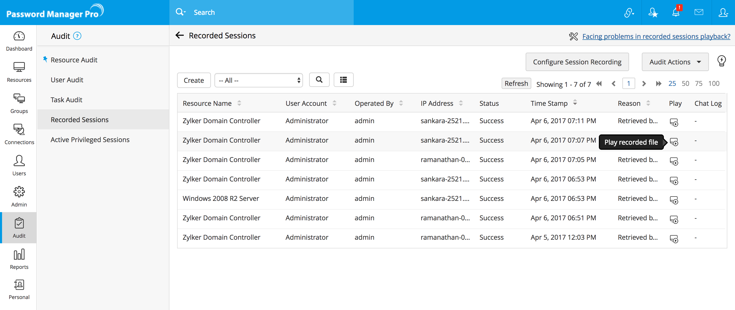Click the table search magnifier button
The width and height of the screenshot is (735, 310).
click(319, 80)
